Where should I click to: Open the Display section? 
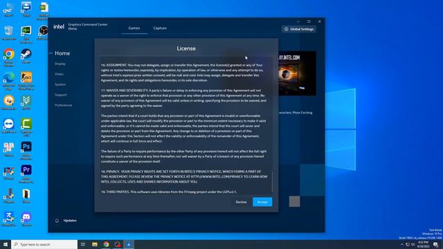[x=60, y=64]
